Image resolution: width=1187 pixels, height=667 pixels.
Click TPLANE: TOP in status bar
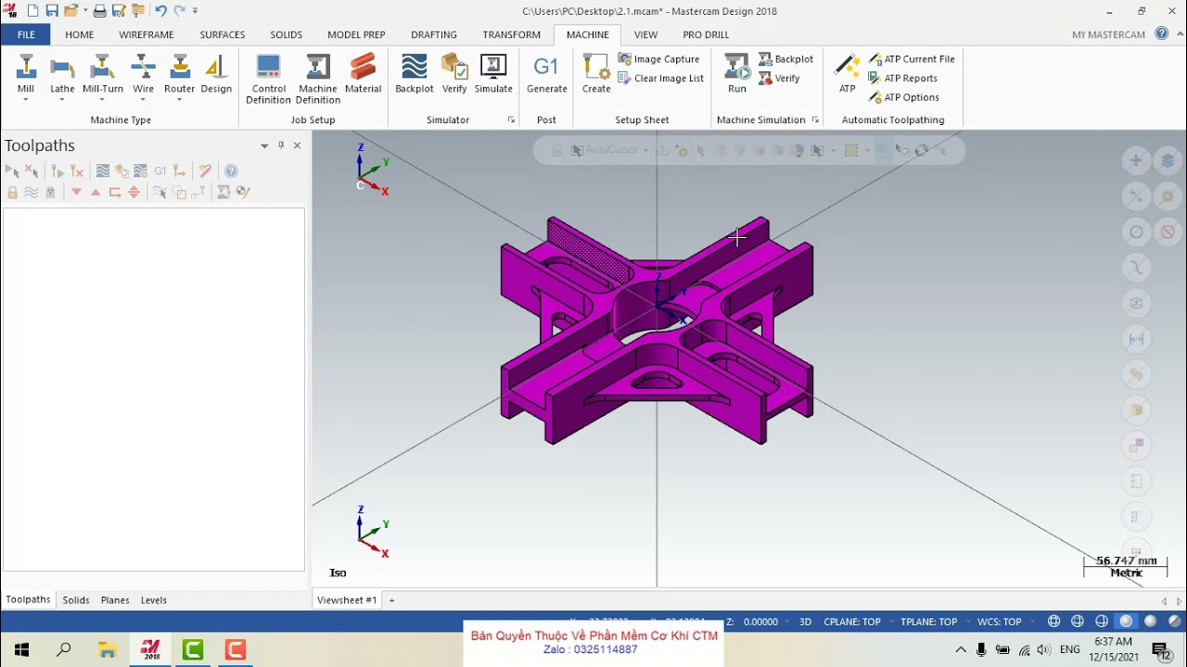point(928,622)
